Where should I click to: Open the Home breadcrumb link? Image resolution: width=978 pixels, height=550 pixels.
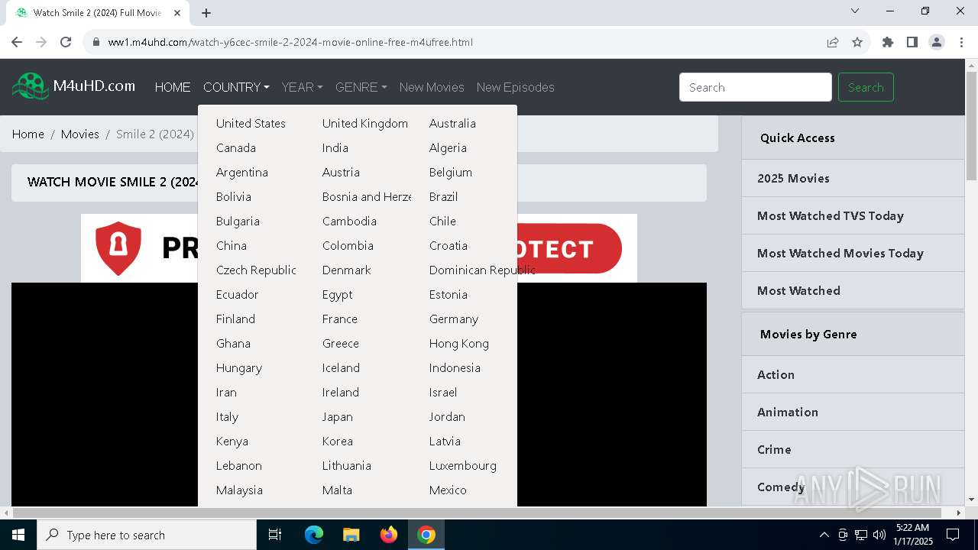point(28,134)
